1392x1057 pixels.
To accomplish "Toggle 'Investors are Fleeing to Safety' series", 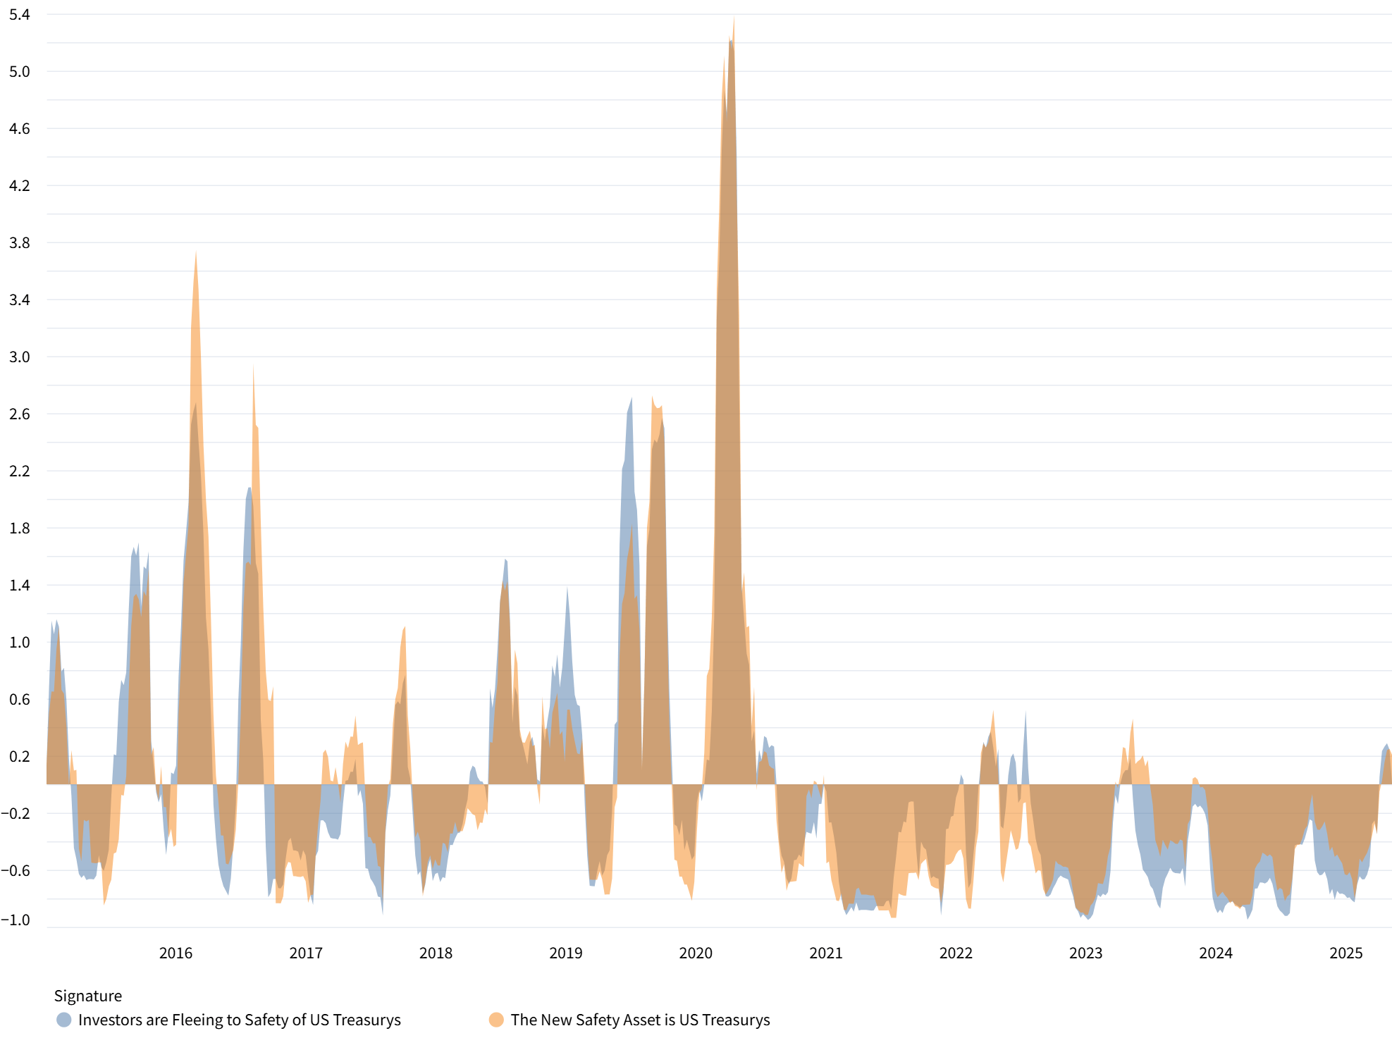I will (x=239, y=1020).
